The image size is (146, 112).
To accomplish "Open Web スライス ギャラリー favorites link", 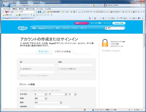I will [43, 15].
